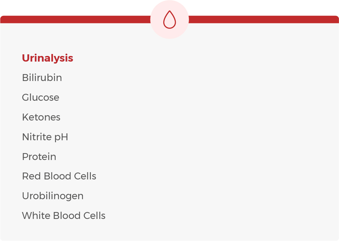This screenshot has width=339, height=241.
Task: Click the Bilirubin list item
Action: 42,78
